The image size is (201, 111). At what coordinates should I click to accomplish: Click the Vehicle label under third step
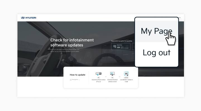[x=126, y=78]
